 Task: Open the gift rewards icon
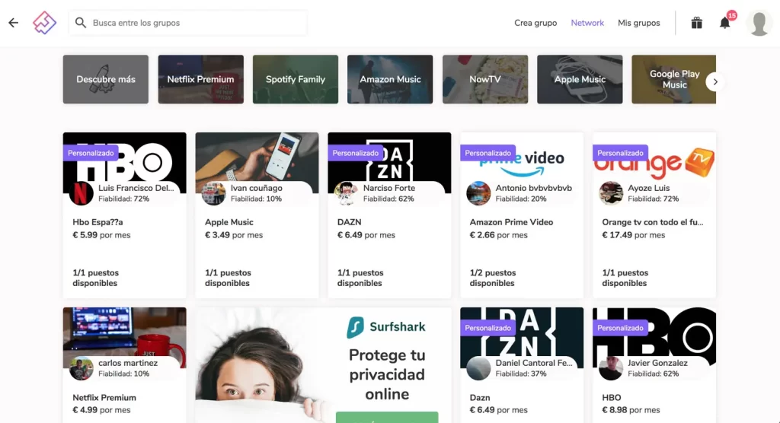click(696, 23)
